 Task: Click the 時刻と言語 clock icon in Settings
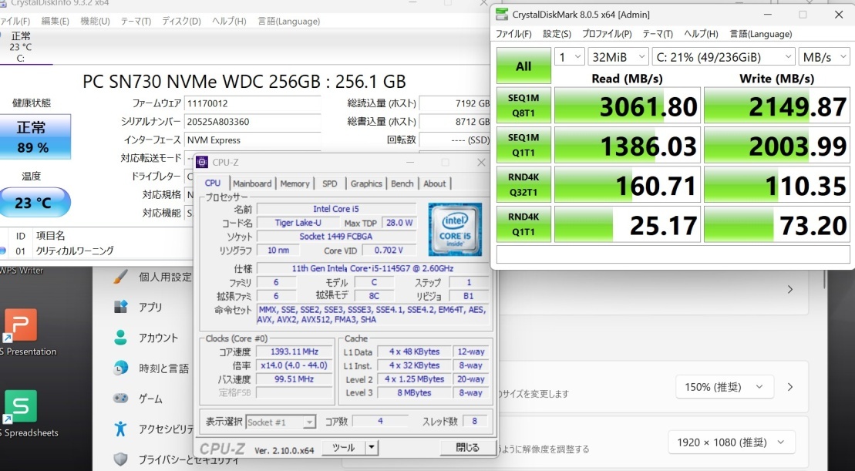pyautogui.click(x=120, y=368)
